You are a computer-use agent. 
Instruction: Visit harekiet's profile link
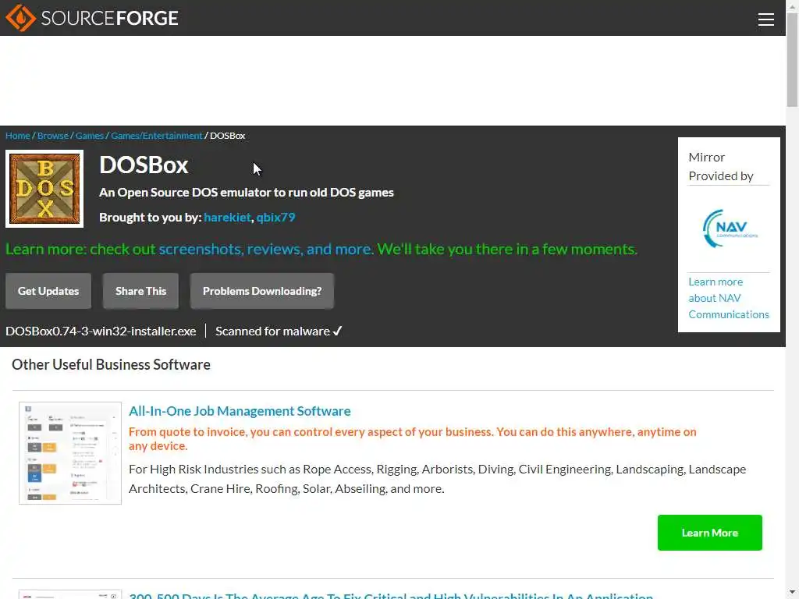point(227,218)
